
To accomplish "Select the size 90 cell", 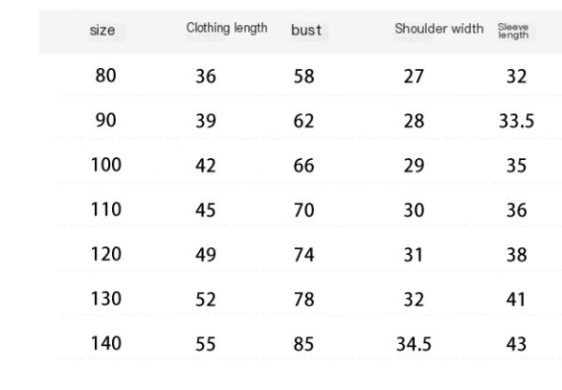I will 105,120.
